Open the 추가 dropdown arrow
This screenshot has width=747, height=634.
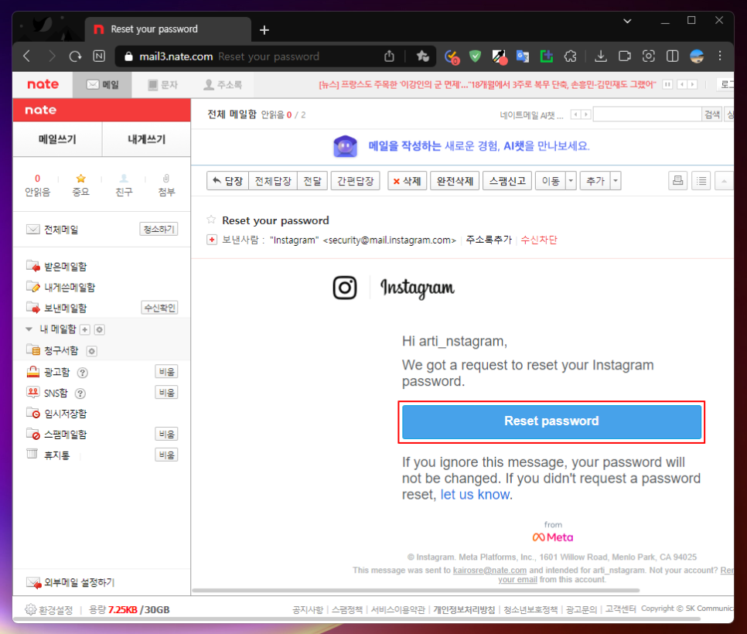(616, 180)
